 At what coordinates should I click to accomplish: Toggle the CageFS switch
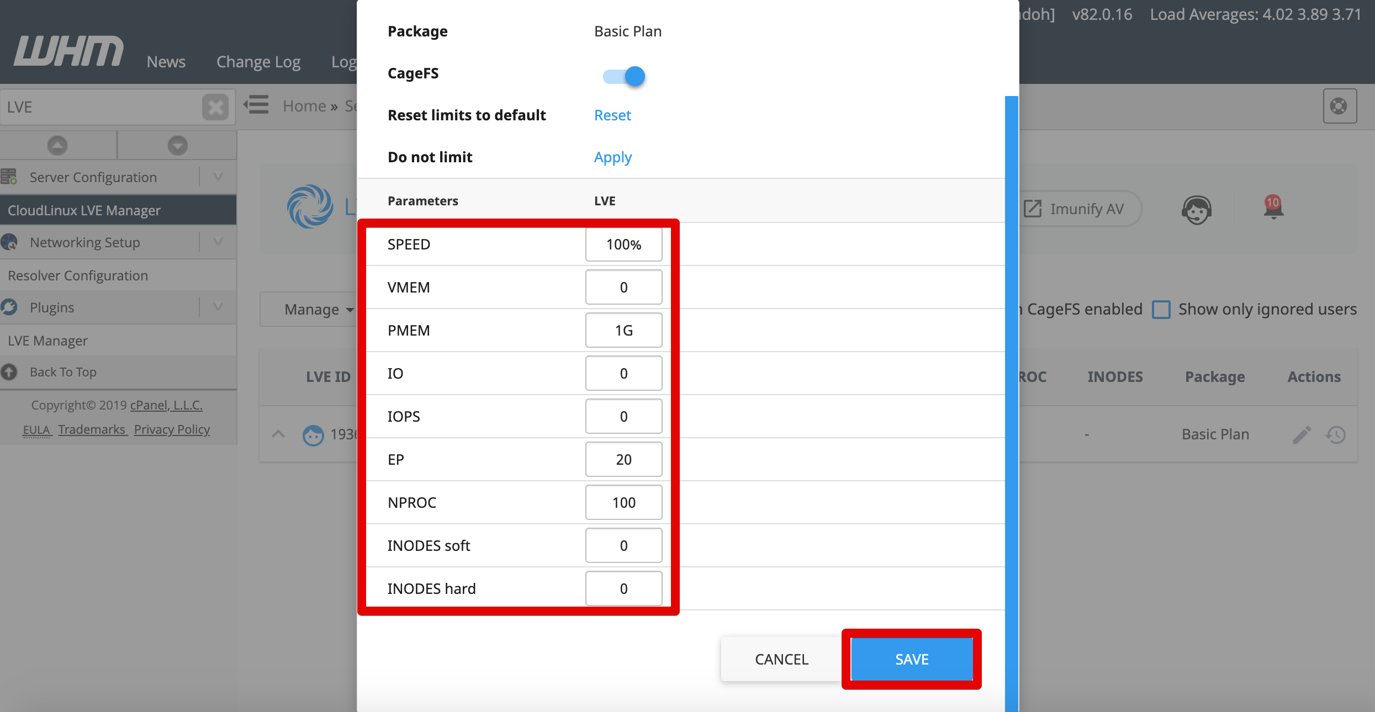tap(624, 76)
